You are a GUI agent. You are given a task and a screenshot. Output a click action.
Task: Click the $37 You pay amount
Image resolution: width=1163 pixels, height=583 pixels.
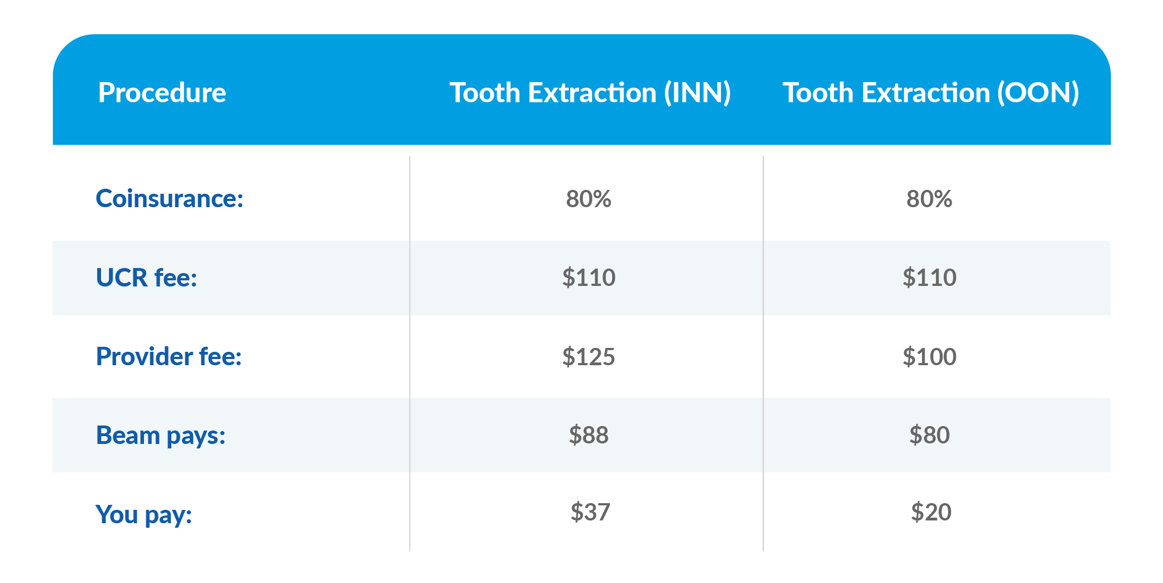click(590, 512)
